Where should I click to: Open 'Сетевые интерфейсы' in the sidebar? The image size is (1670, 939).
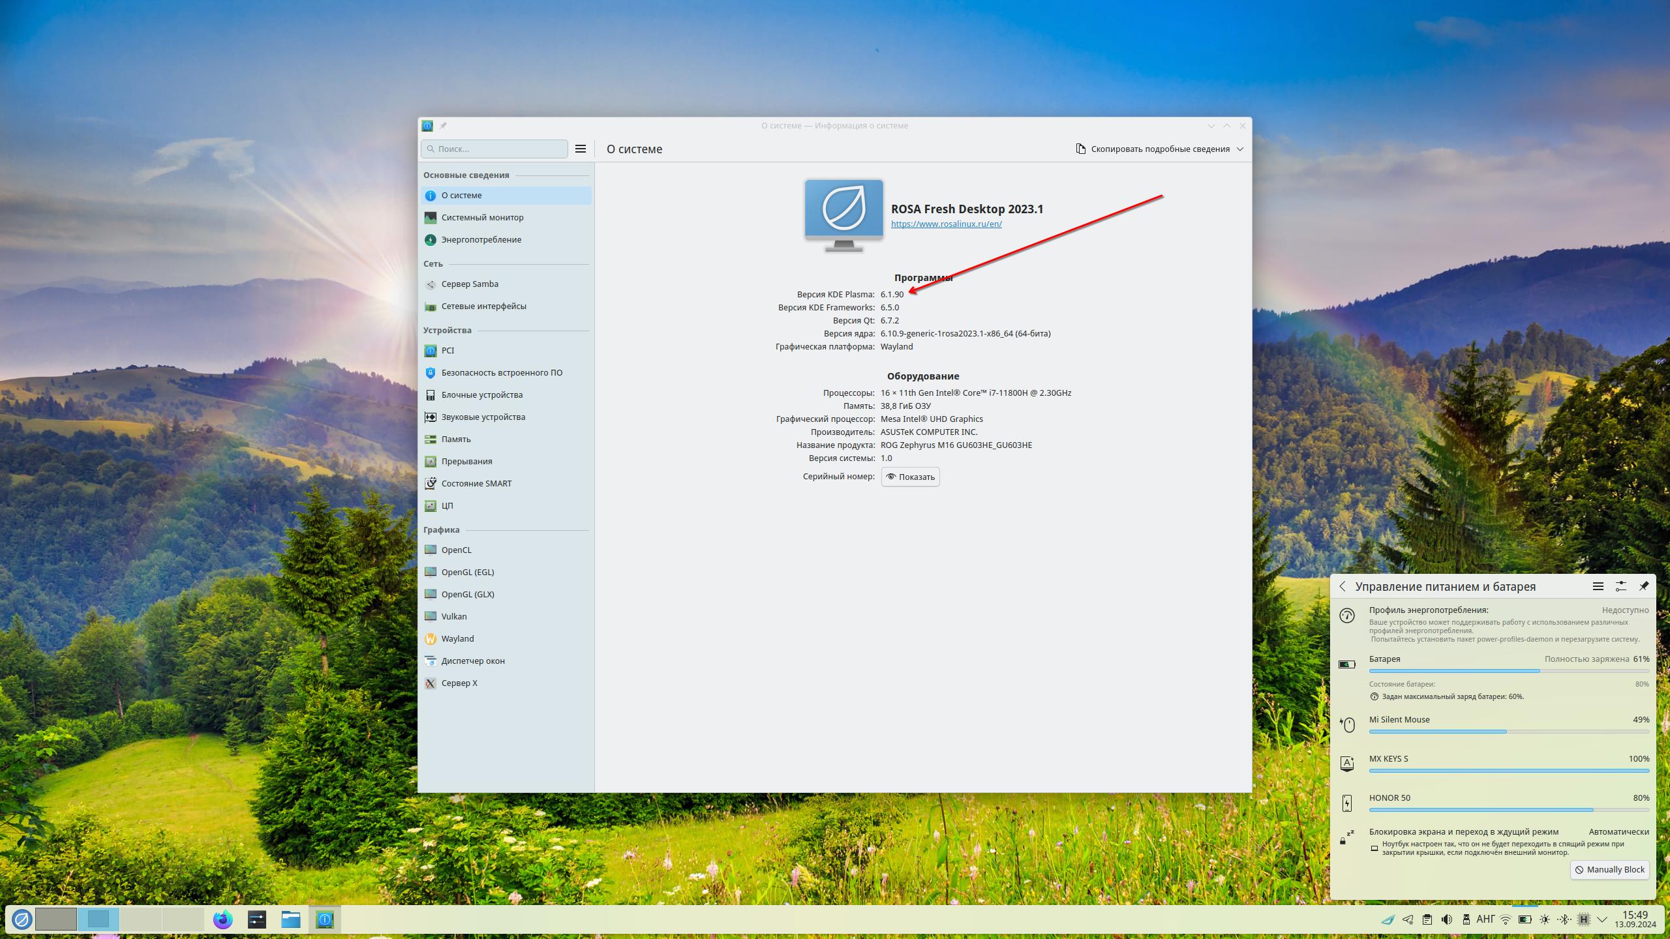point(506,306)
